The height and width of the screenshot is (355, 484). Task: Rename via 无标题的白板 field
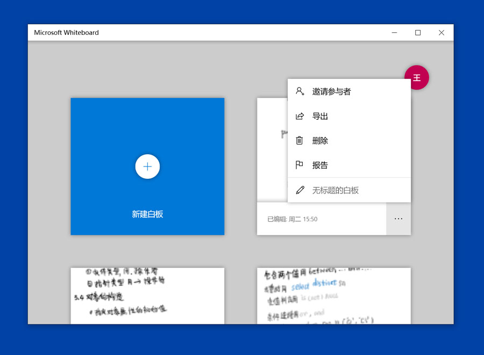(349, 190)
